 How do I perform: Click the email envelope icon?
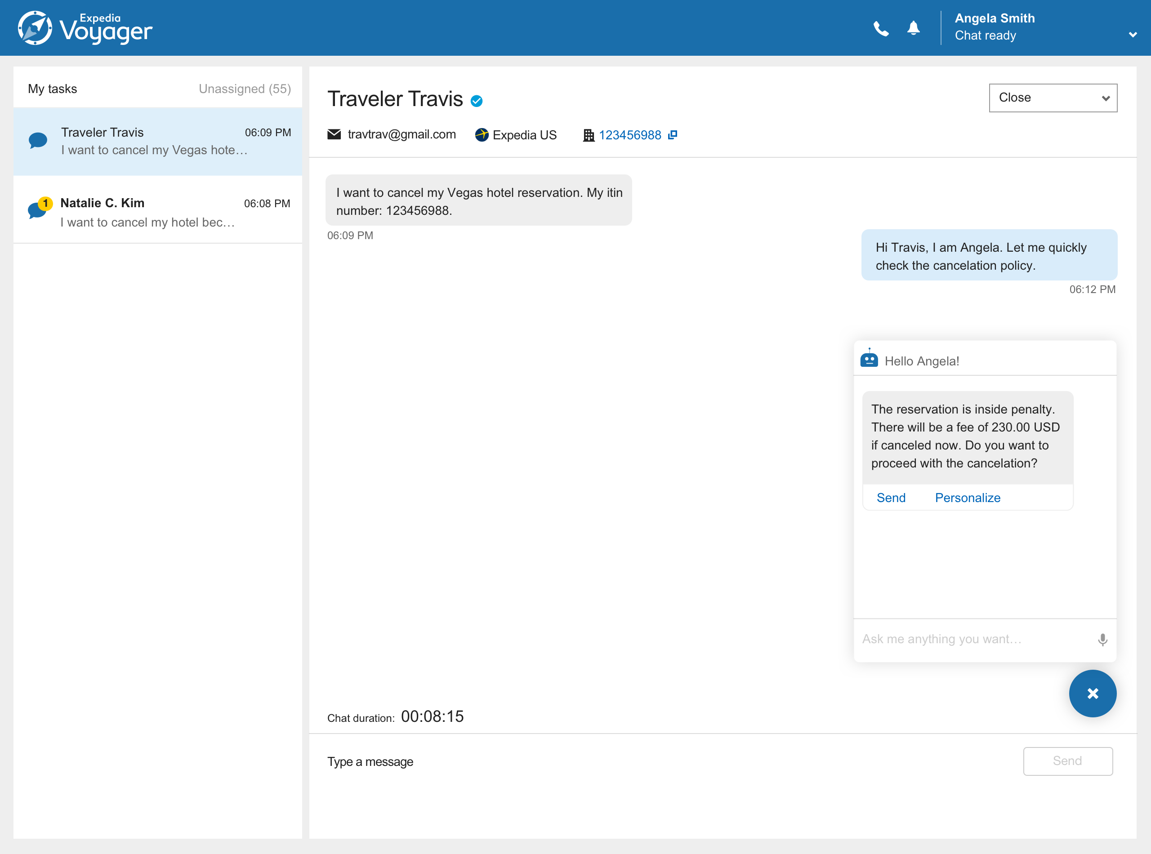pos(334,134)
